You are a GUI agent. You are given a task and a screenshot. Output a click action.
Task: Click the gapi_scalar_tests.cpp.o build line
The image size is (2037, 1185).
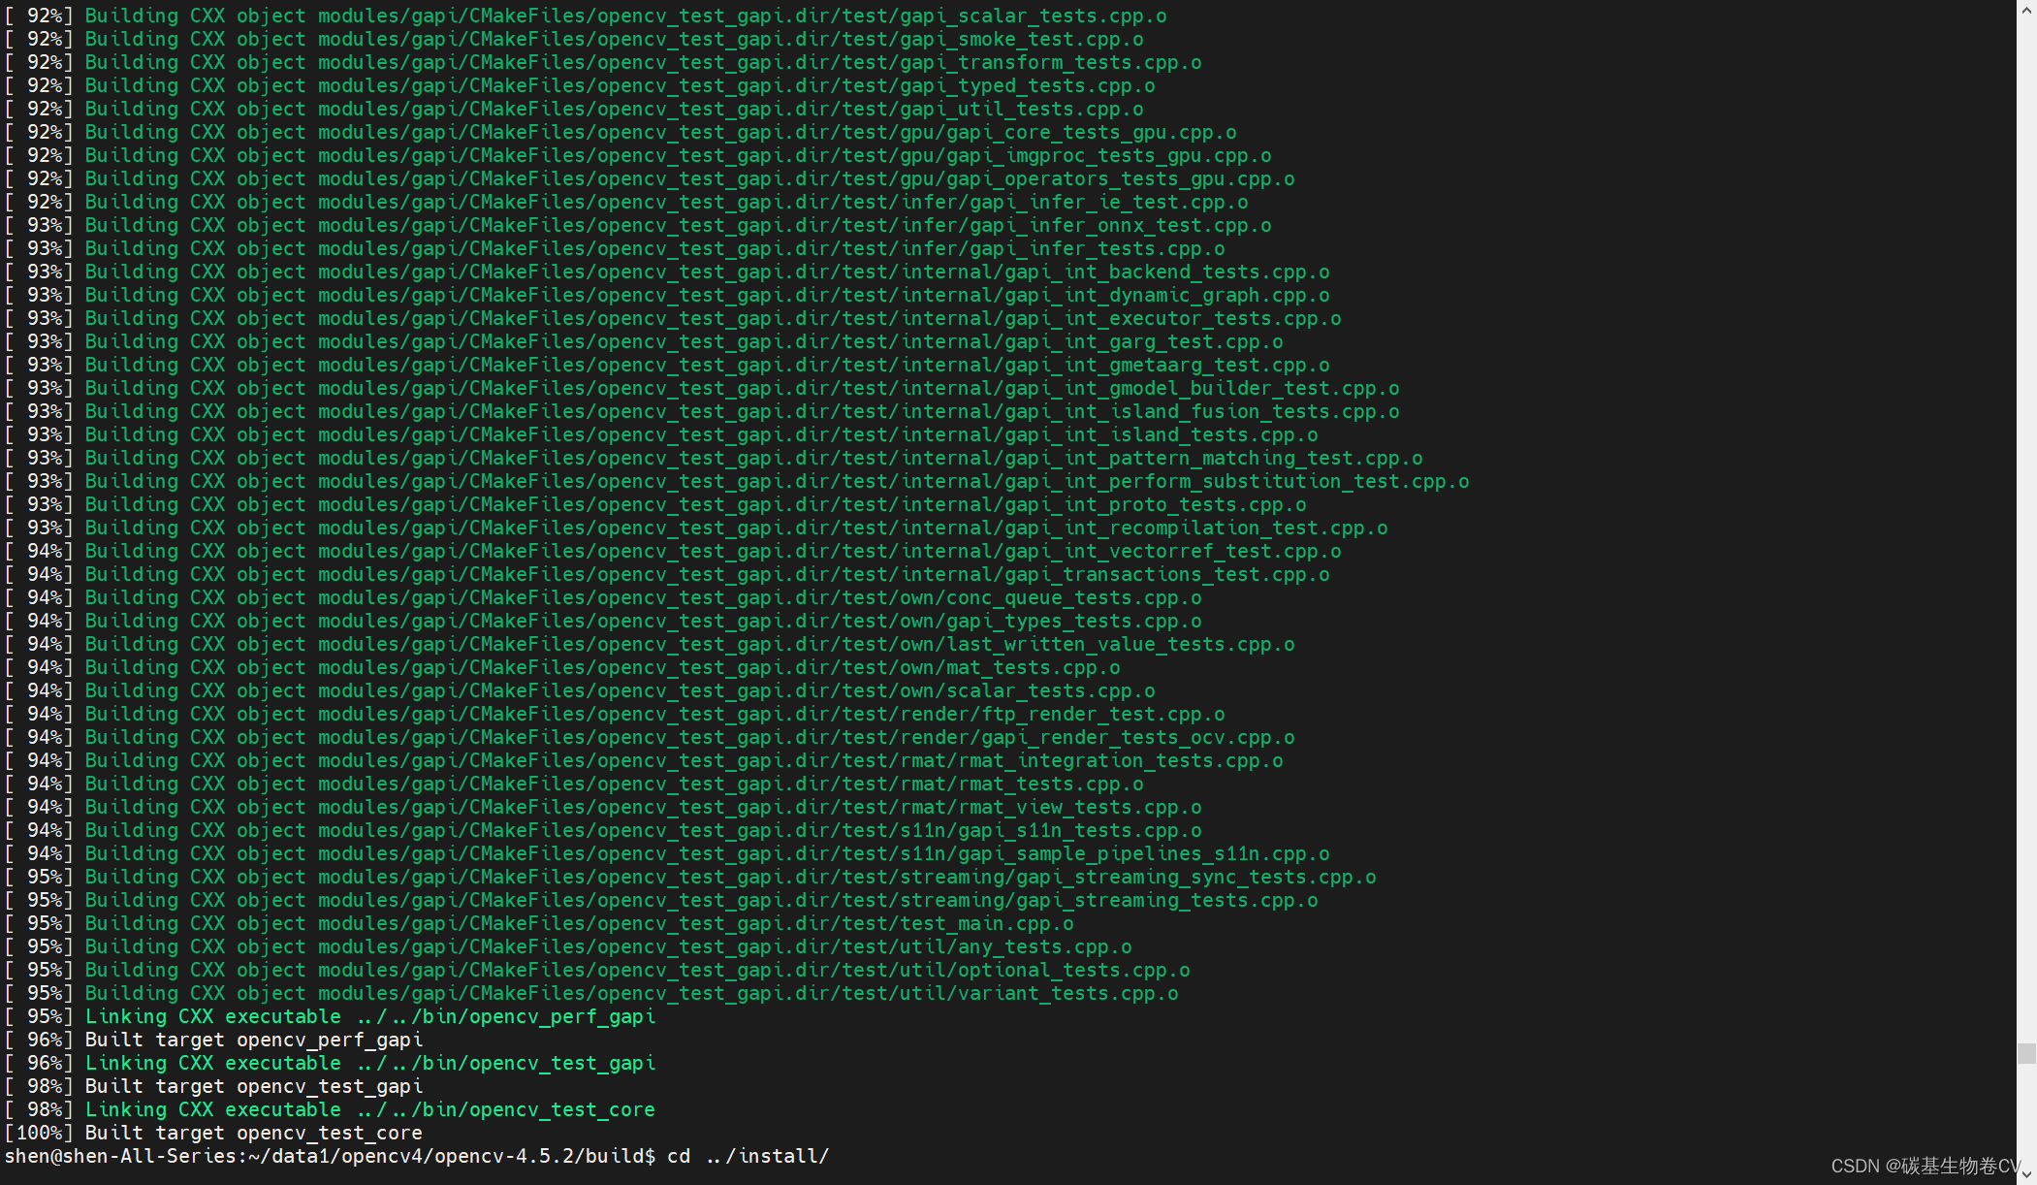coord(586,16)
